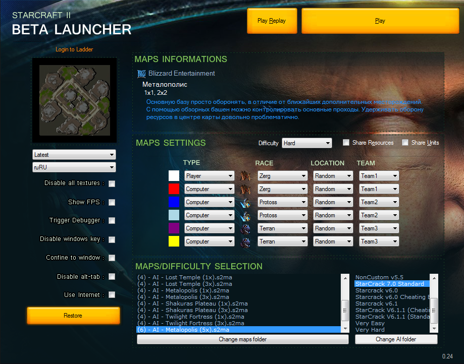Viewport: 464px width, 364px height.
Task: Open the Player type dropdown in white row
Action: coord(209,176)
